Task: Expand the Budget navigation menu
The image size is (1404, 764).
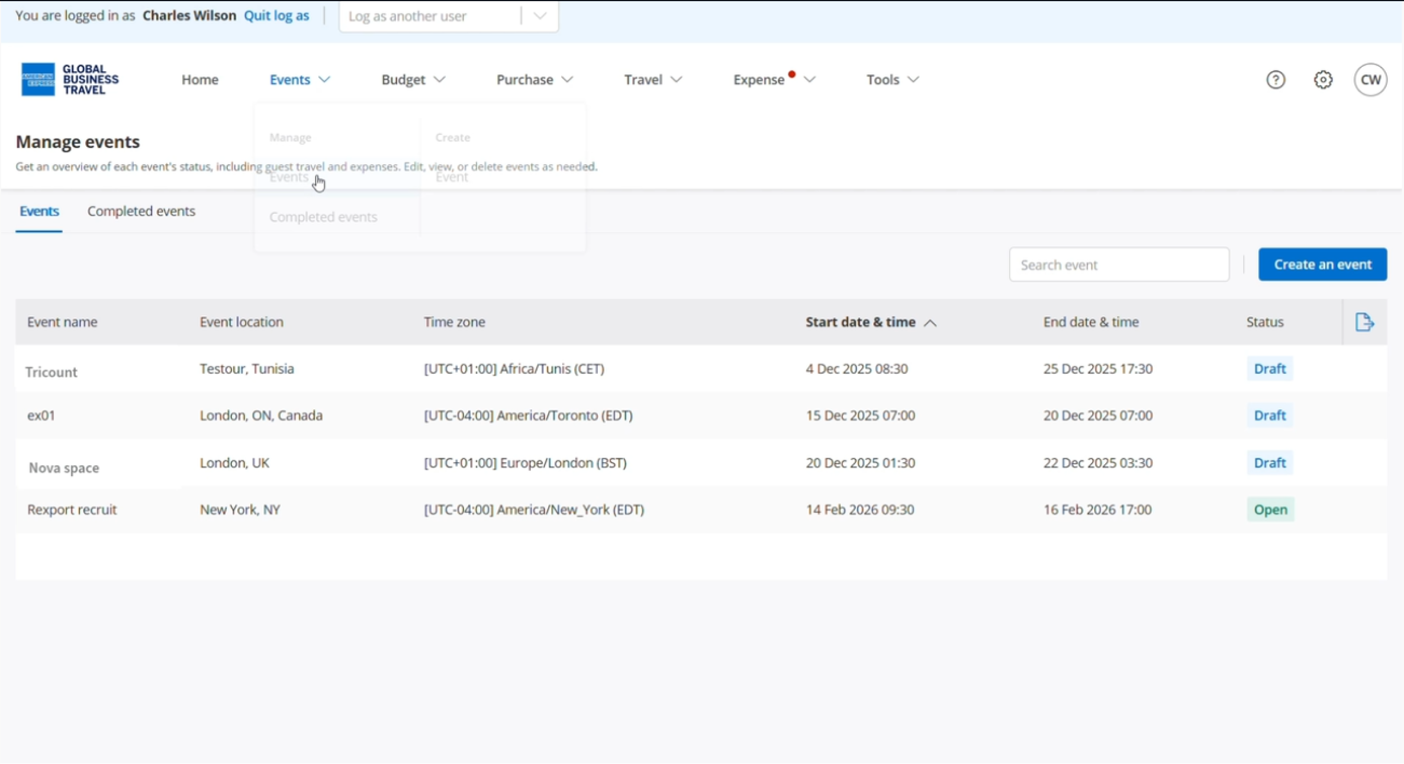Action: click(x=413, y=79)
